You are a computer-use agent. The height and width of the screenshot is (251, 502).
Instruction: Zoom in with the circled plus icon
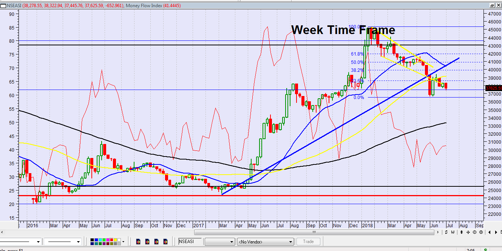tap(481, 232)
